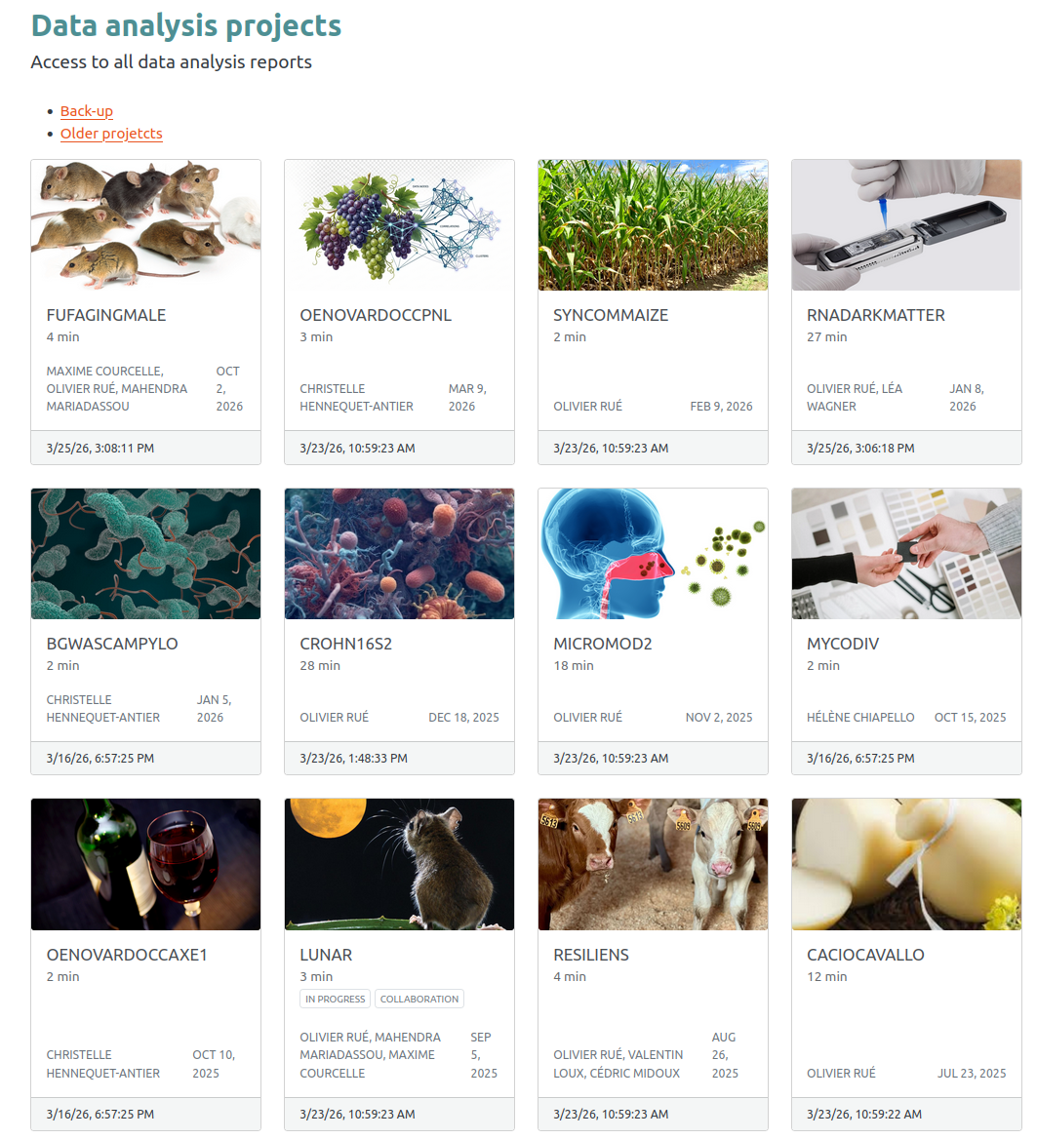Open the MICROMOD2 head illustration thumbnail
Viewport: 1037px width, 1139px height.
pos(653,554)
